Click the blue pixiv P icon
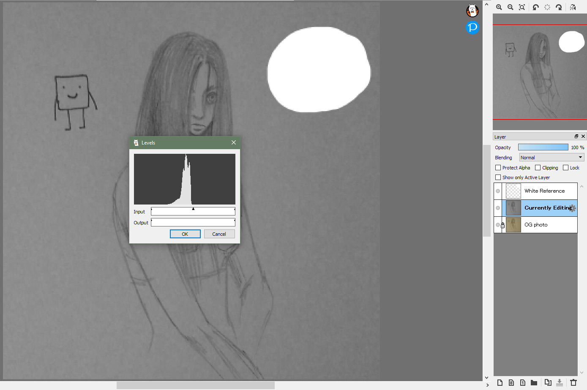This screenshot has width=587, height=390. point(472,27)
